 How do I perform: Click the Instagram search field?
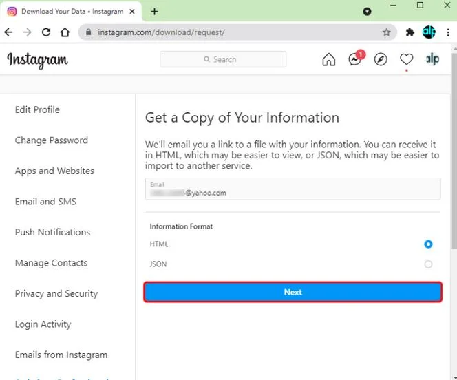pyautogui.click(x=223, y=59)
